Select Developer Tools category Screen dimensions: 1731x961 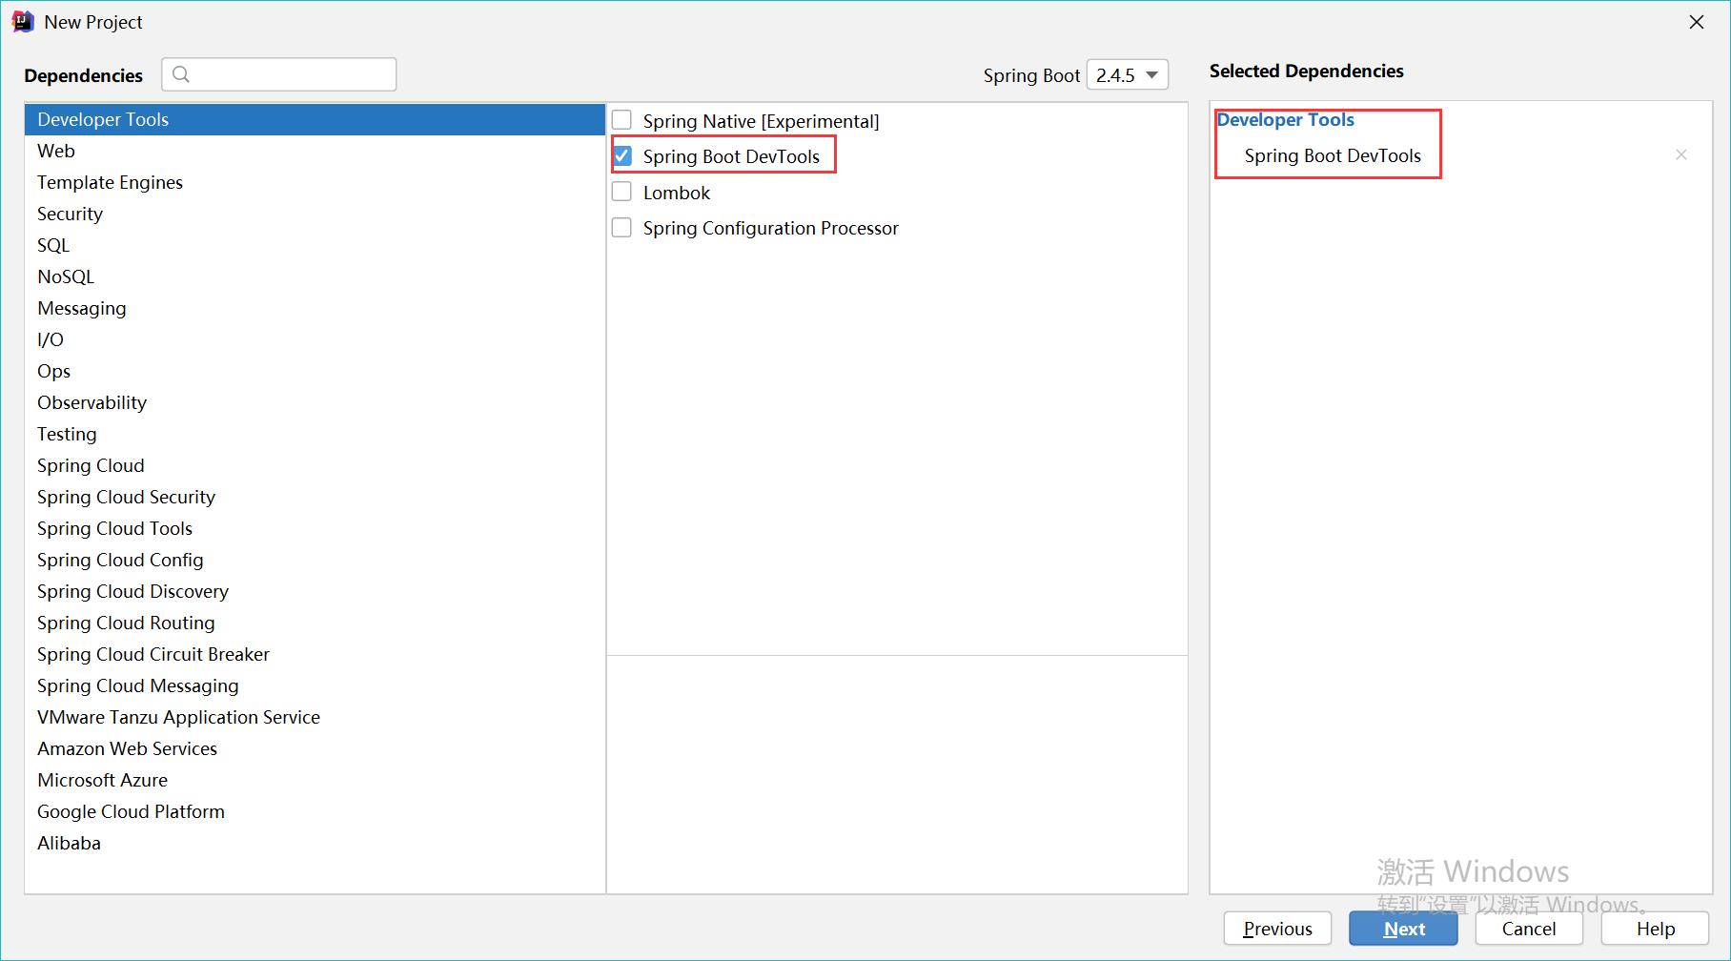[316, 119]
